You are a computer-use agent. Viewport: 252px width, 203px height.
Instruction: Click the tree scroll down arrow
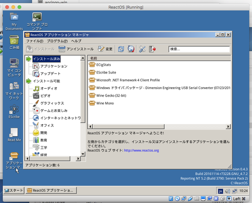[83, 154]
